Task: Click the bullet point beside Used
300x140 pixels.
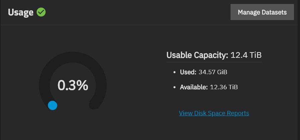Action: click(174, 73)
